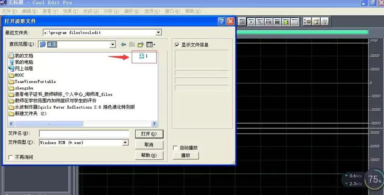The image size is (384, 195).
Task: Show the level meters toolbar icon
Action: [x=286, y=22]
